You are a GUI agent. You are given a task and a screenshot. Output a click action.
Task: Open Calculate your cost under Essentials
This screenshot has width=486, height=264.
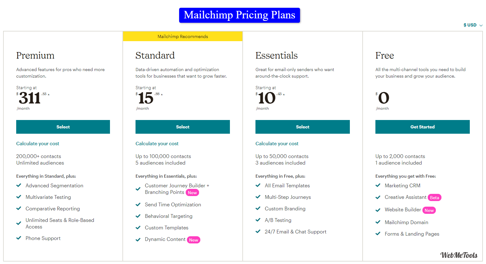click(x=277, y=144)
